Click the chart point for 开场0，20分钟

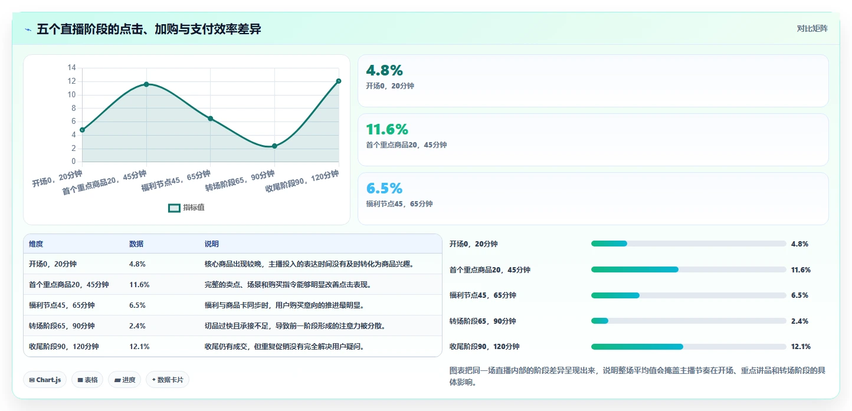point(82,130)
